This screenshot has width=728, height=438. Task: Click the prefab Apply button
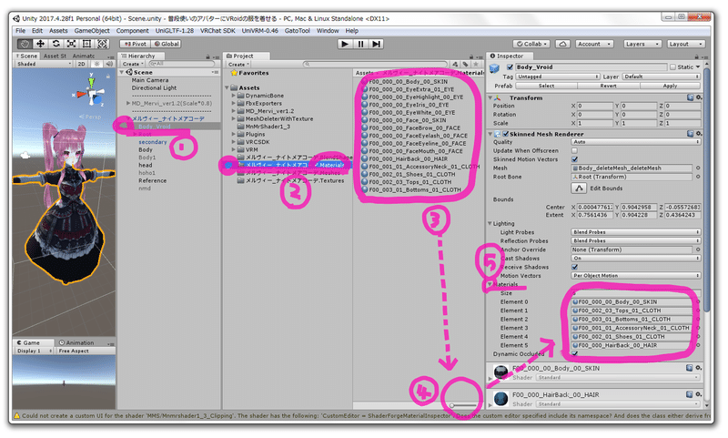(670, 86)
